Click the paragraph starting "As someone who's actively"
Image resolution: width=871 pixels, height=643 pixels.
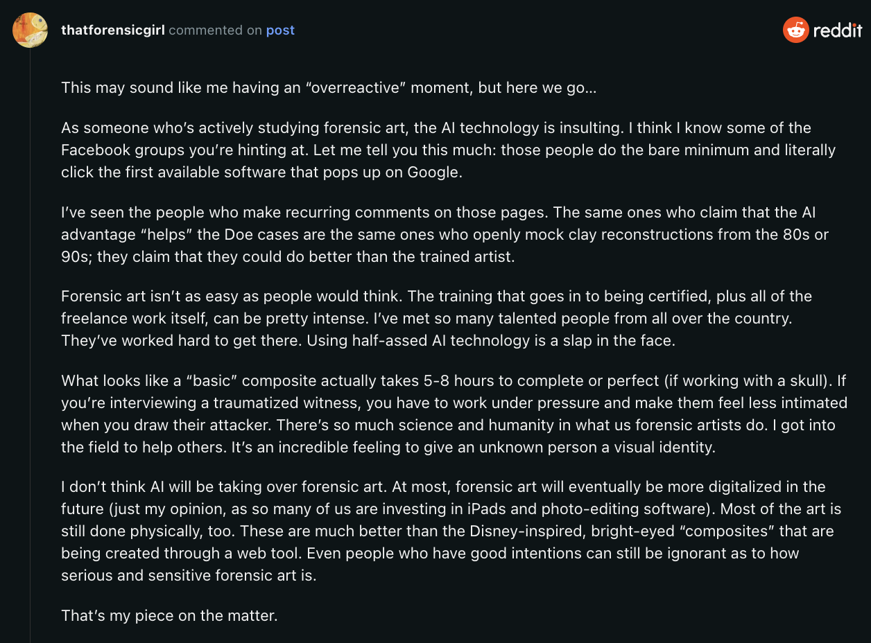click(x=448, y=150)
